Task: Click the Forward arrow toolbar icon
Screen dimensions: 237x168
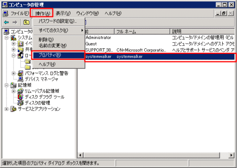Action: (15, 22)
